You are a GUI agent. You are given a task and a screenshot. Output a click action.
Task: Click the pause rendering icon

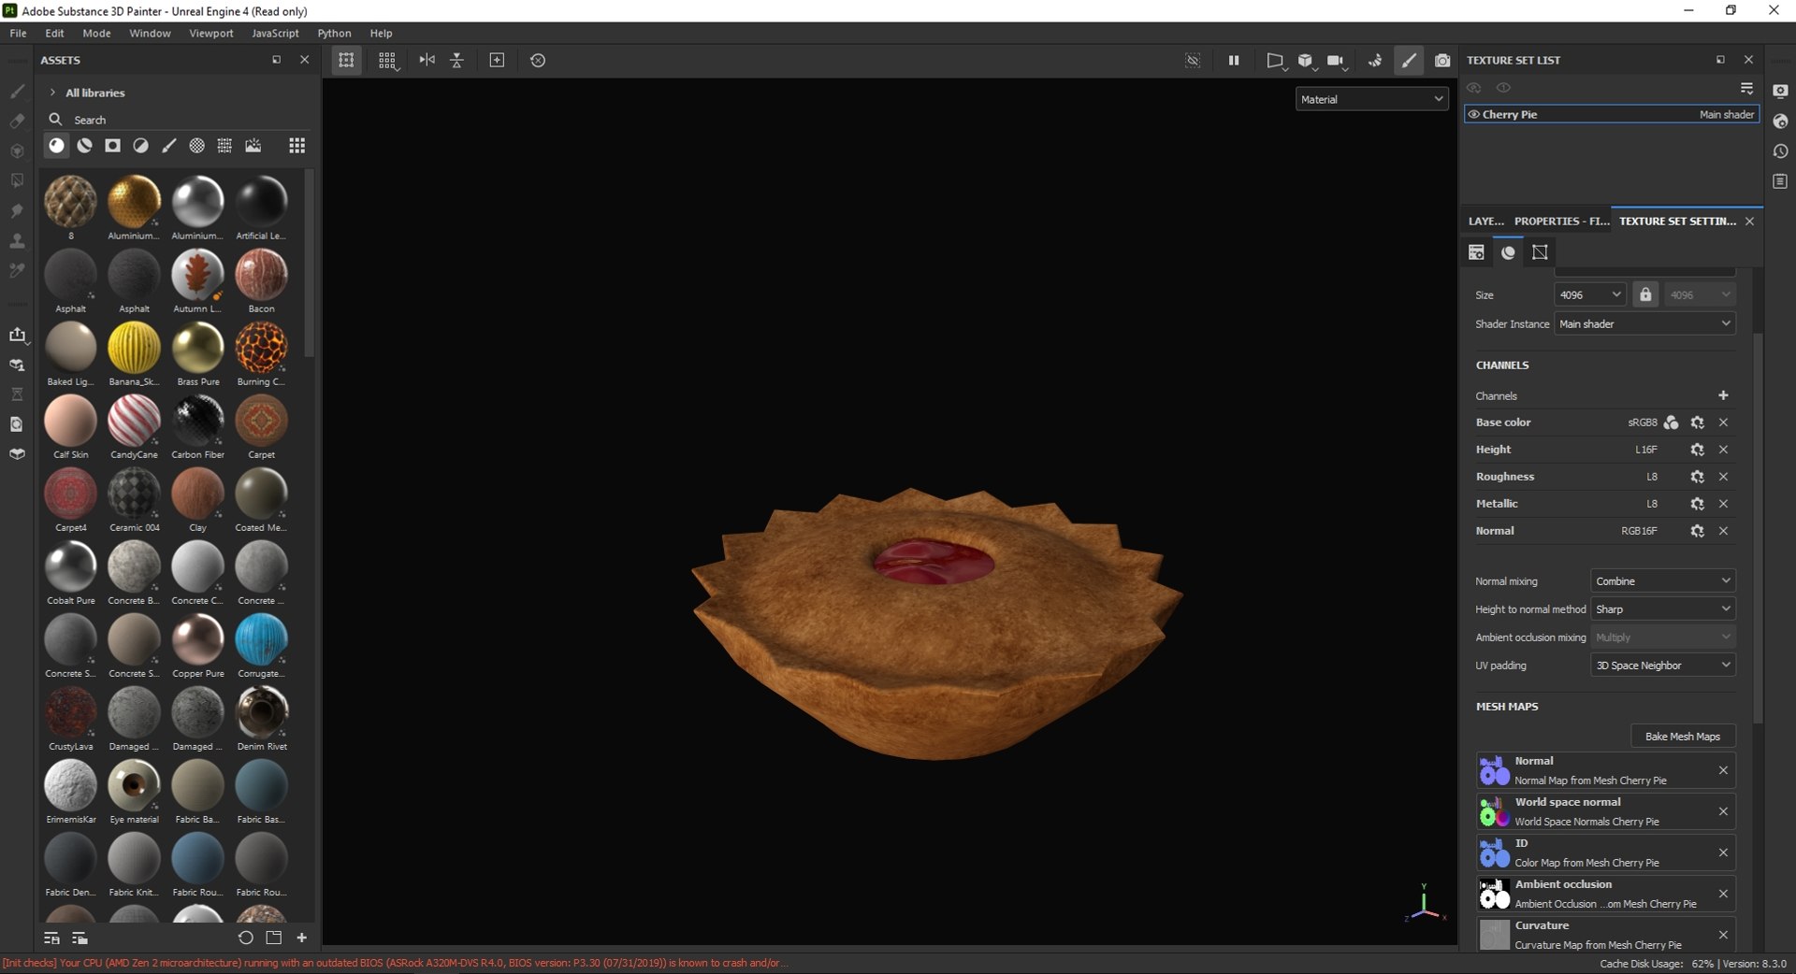click(x=1234, y=60)
